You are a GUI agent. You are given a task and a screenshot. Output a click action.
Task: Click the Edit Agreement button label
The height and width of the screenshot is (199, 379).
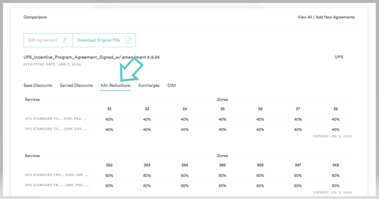coord(43,40)
